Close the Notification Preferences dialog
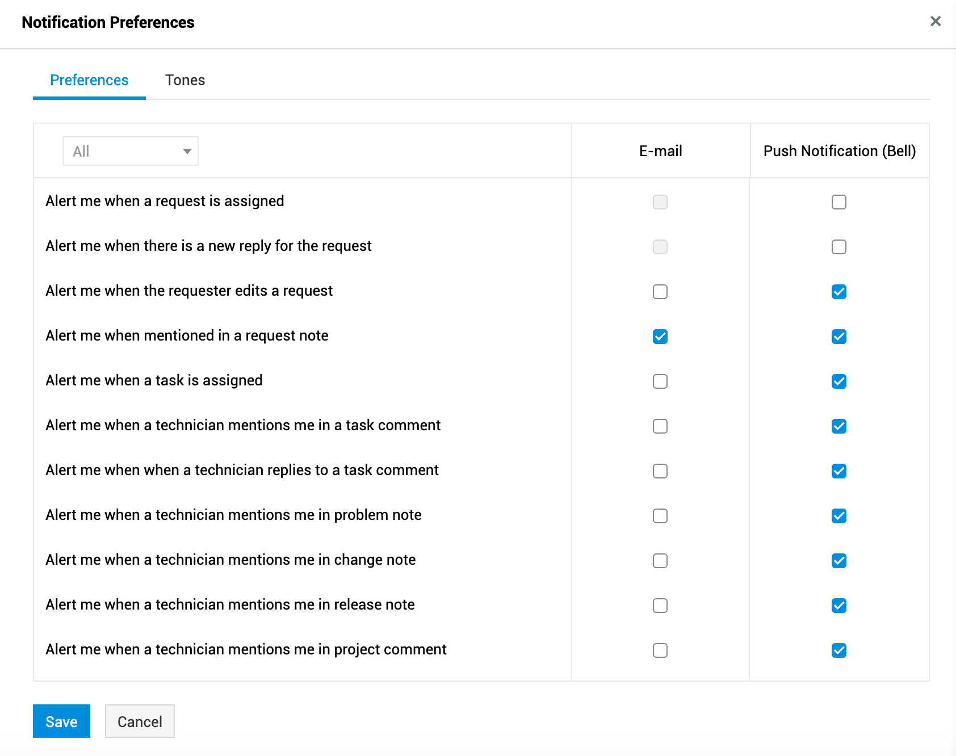This screenshot has height=756, width=956. pos(936,22)
